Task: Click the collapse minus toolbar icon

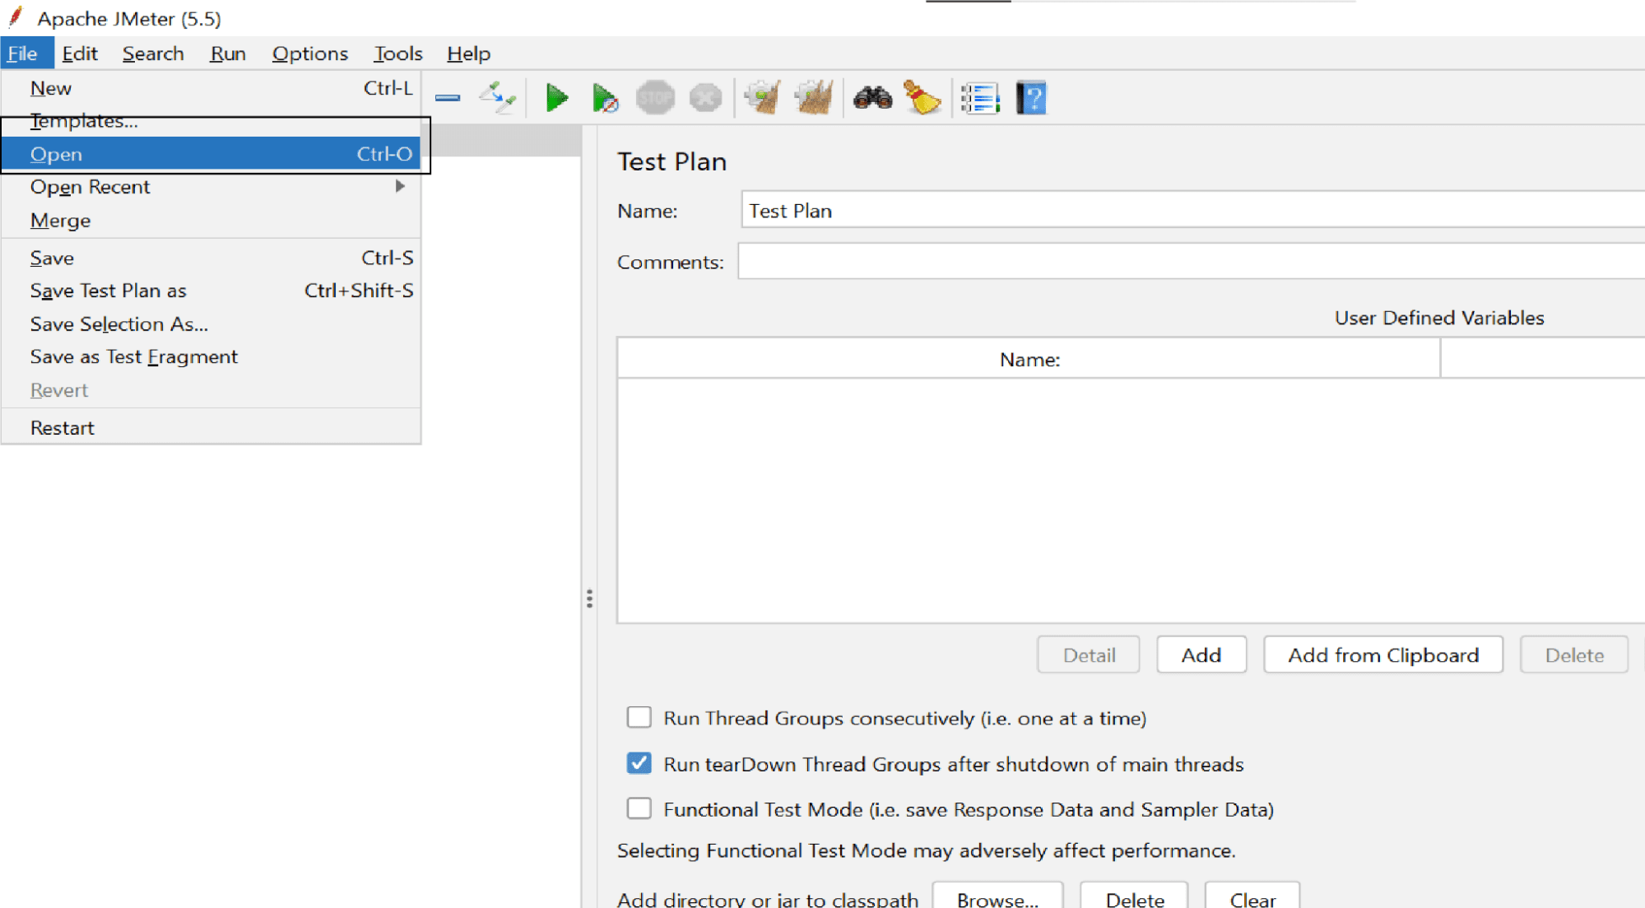Action: pyautogui.click(x=448, y=98)
